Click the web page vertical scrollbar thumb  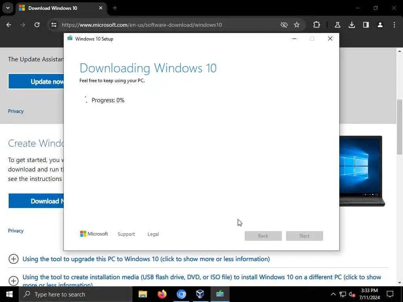coord(399,127)
